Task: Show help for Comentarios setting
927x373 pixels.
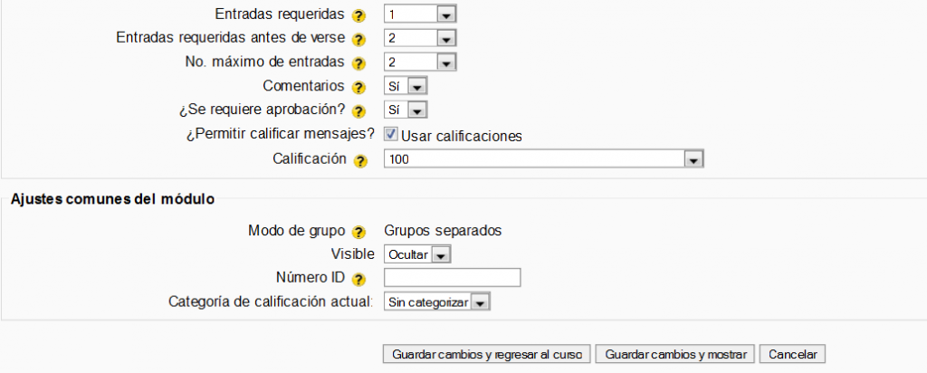Action: [359, 88]
